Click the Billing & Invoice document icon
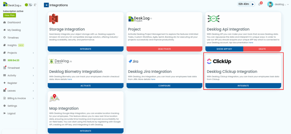This screenshot has height=134, width=291. coord(5,98)
